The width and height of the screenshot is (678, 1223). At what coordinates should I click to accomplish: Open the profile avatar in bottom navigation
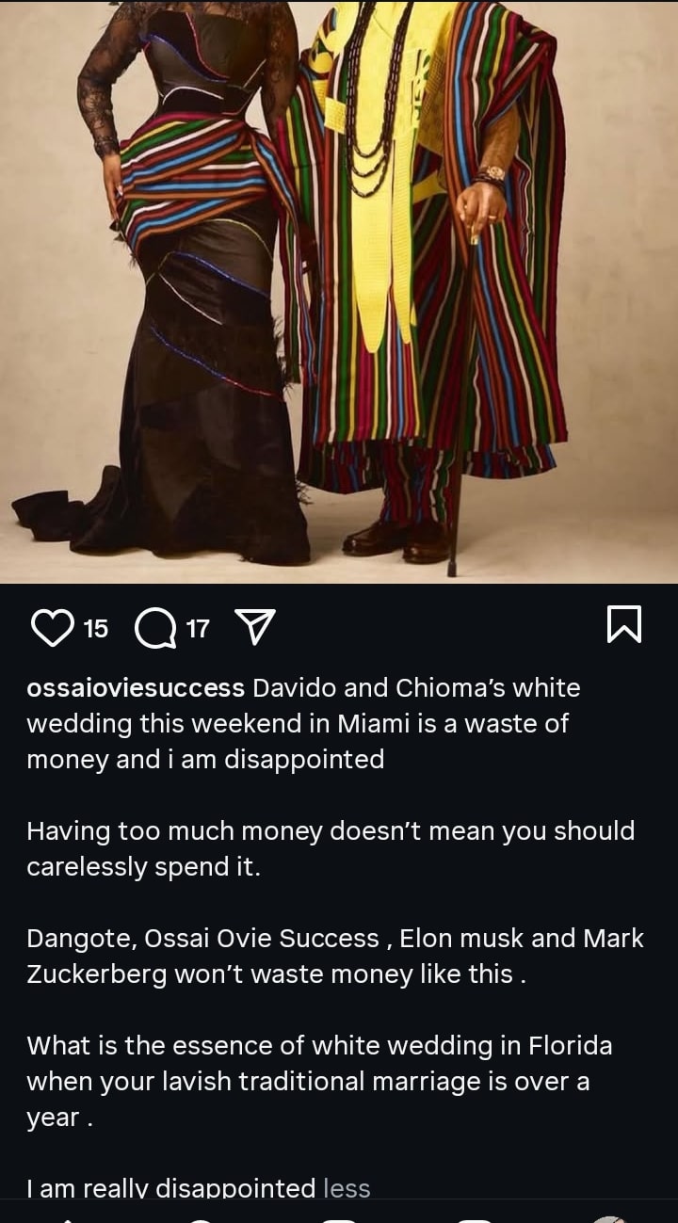[609, 1218]
